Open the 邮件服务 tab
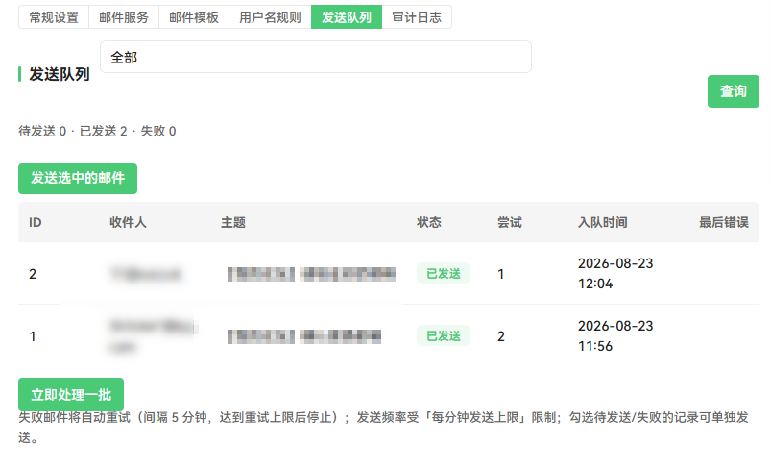 tap(124, 17)
